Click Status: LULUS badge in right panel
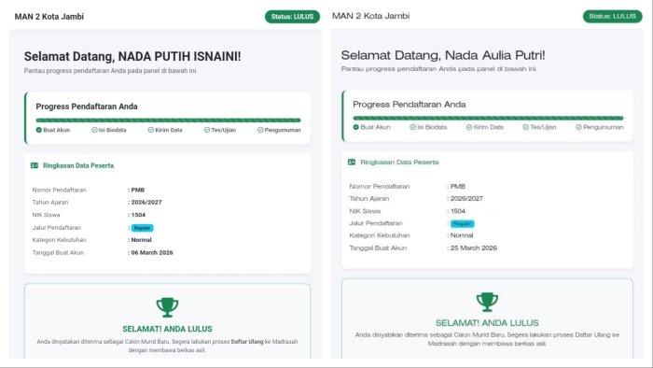 [612, 16]
